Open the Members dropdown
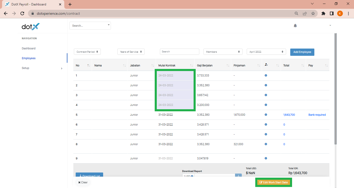Viewport: 354px width, 188px height. [x=223, y=52]
